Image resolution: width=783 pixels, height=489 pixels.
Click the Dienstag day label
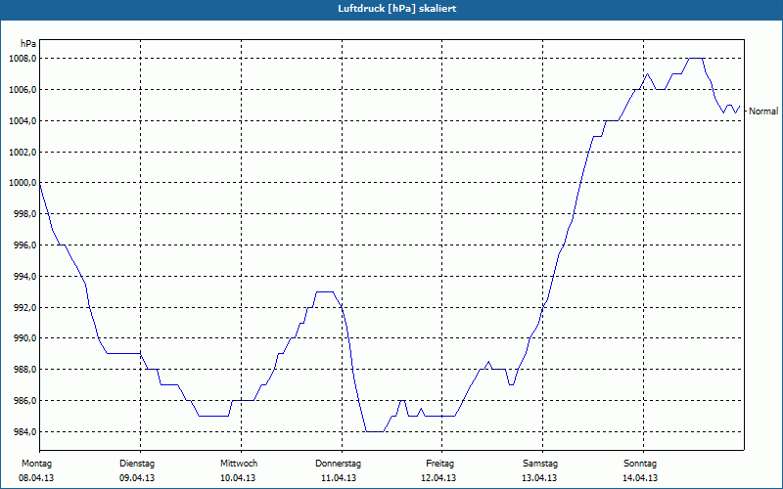tap(137, 464)
